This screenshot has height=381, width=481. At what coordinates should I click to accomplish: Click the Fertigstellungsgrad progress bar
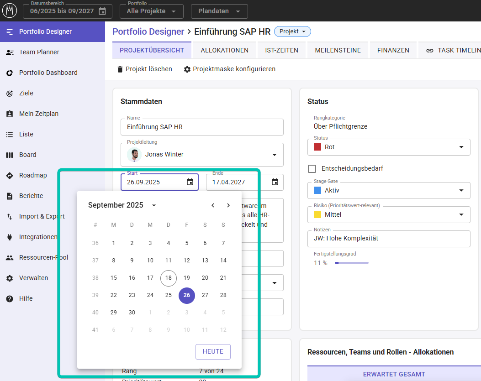click(351, 263)
